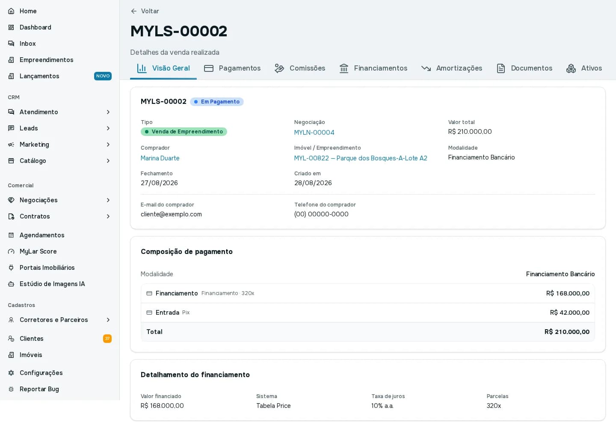Click the Imóveis building icon
Image resolution: width=616 pixels, height=431 pixels.
click(x=11, y=355)
